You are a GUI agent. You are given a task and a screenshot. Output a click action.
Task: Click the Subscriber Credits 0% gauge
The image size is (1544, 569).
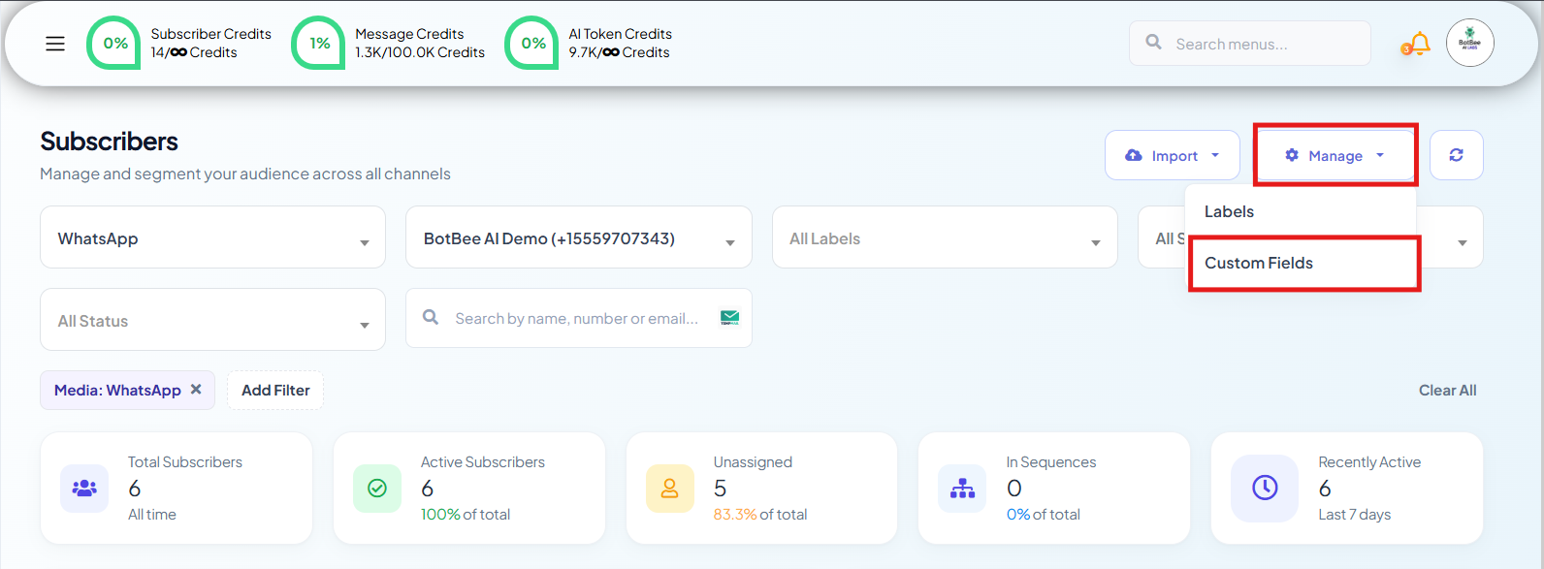pos(114,43)
